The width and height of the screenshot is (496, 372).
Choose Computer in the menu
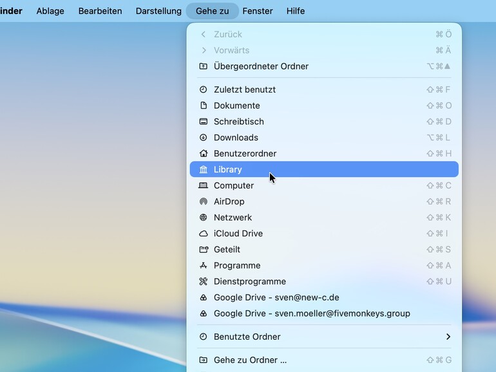click(324, 185)
